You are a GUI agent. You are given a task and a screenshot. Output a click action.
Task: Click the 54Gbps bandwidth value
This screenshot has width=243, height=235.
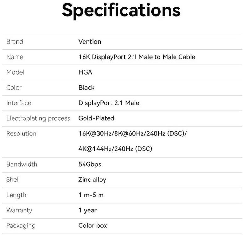pyautogui.click(x=90, y=164)
